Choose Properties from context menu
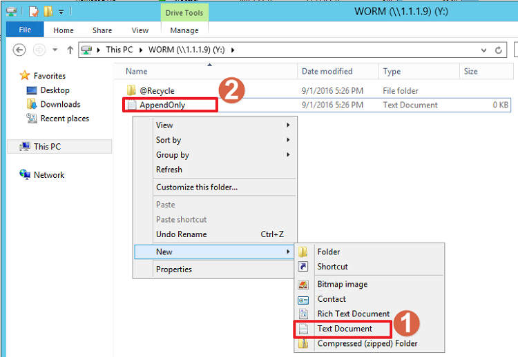 pyautogui.click(x=174, y=269)
